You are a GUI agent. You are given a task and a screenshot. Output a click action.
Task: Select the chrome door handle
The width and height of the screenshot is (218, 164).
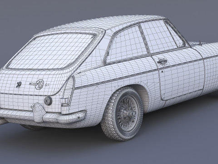[x=162, y=61]
